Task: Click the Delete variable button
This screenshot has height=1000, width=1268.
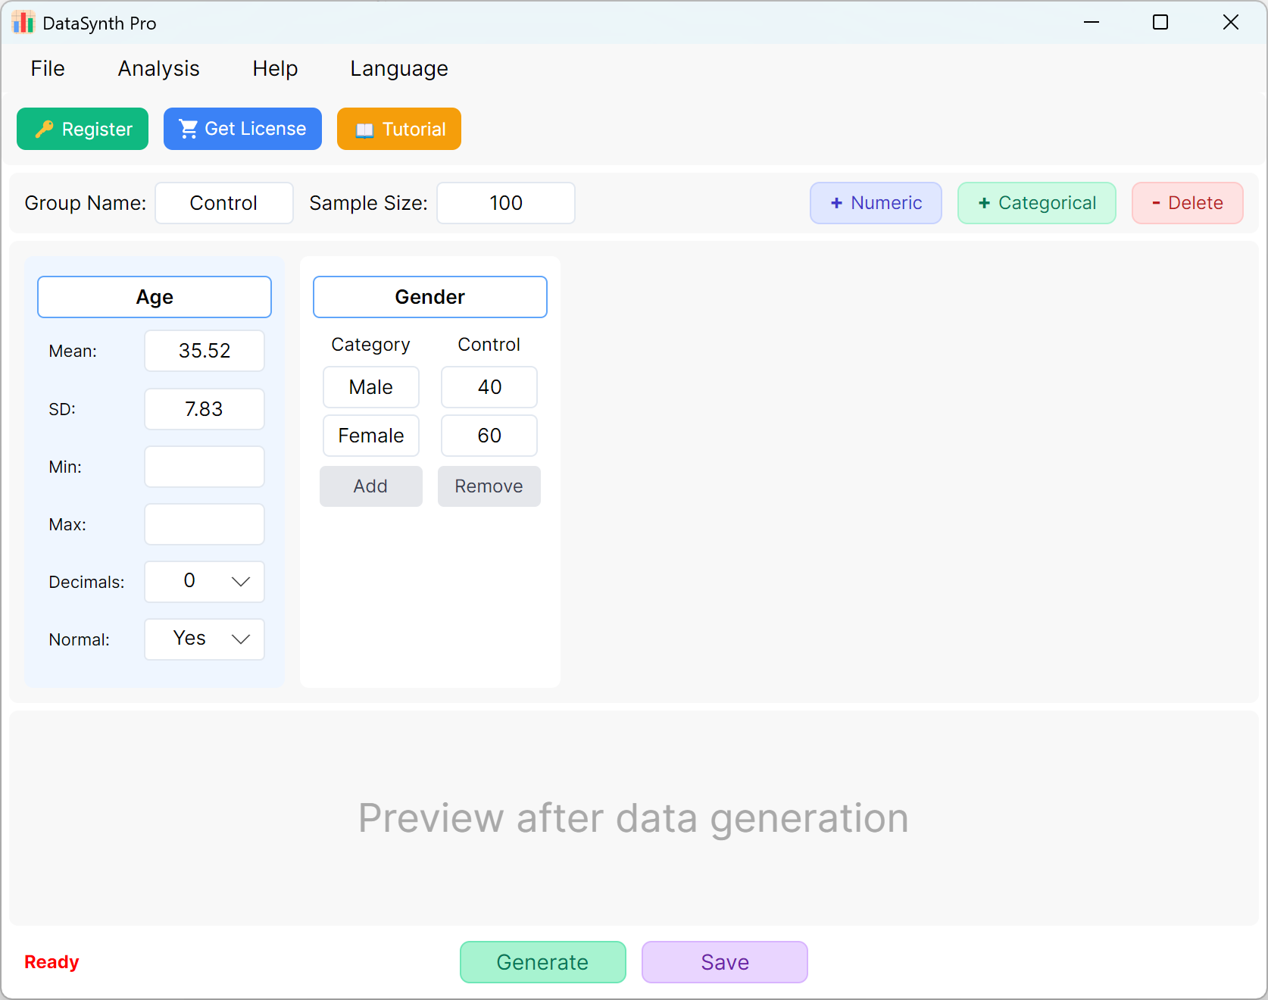Action: (x=1188, y=203)
